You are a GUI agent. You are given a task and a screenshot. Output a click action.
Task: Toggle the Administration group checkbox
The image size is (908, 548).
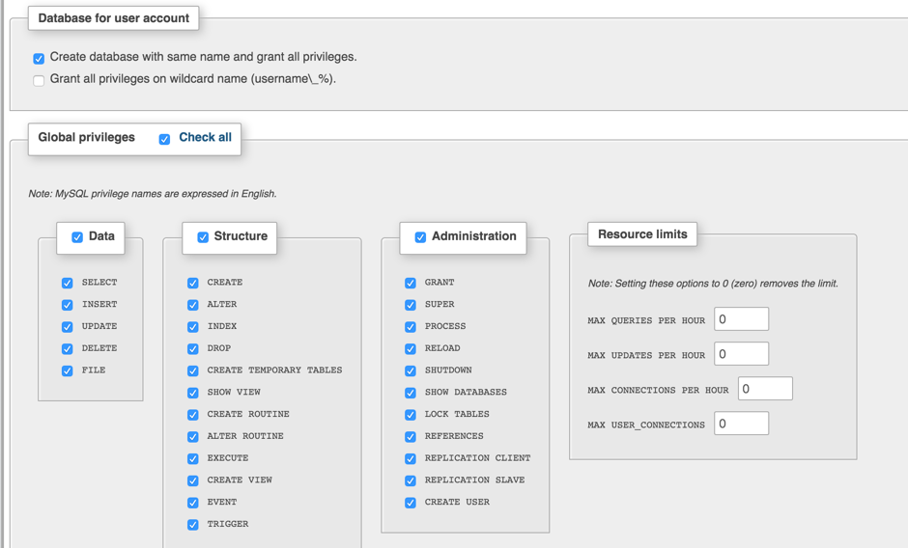pyautogui.click(x=420, y=237)
